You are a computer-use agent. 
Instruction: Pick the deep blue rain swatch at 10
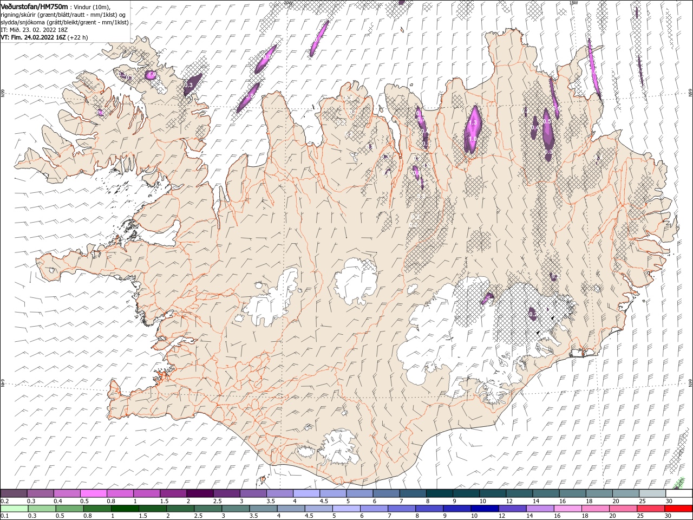[x=485, y=509]
